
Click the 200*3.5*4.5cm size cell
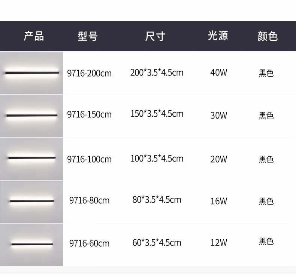click(x=157, y=73)
